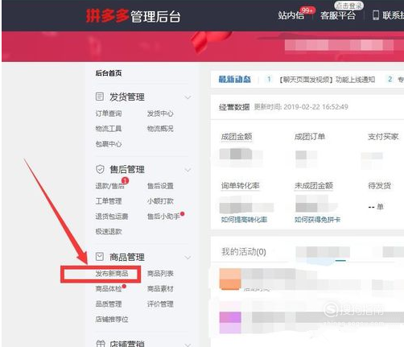Viewport: 404px width, 347px height.
Task: Click 如何获得免拼卡 link
Action: (x=317, y=220)
